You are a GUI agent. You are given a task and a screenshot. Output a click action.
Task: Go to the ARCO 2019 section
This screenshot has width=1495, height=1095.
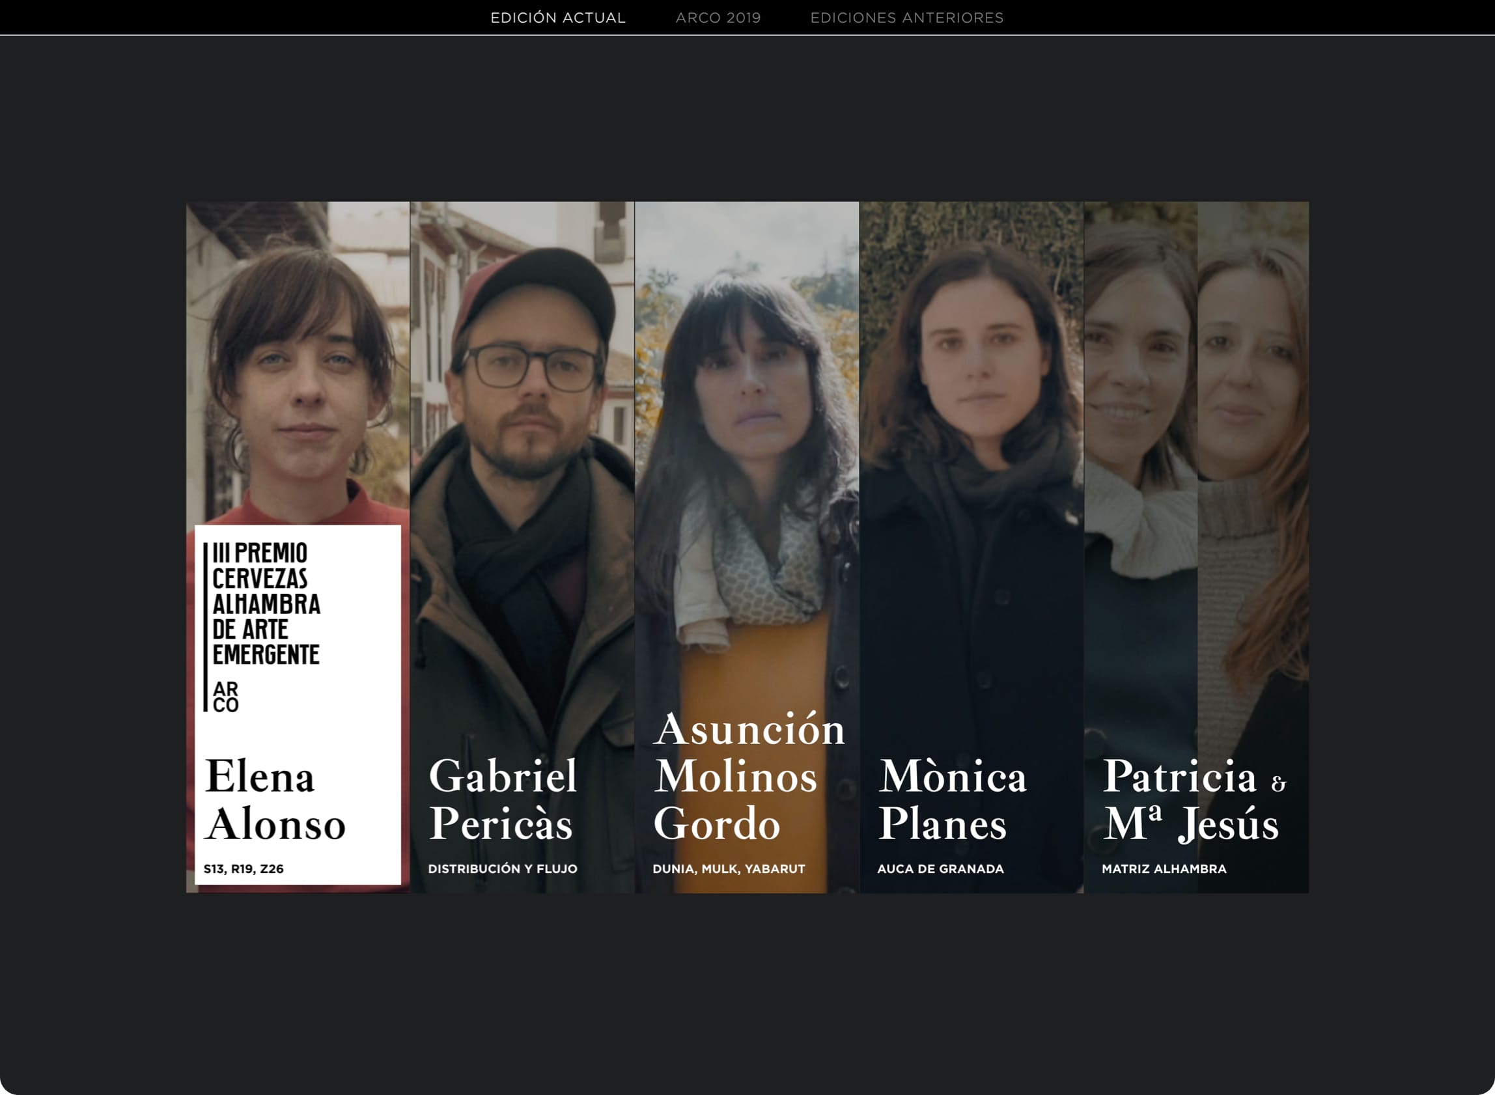[x=718, y=18]
